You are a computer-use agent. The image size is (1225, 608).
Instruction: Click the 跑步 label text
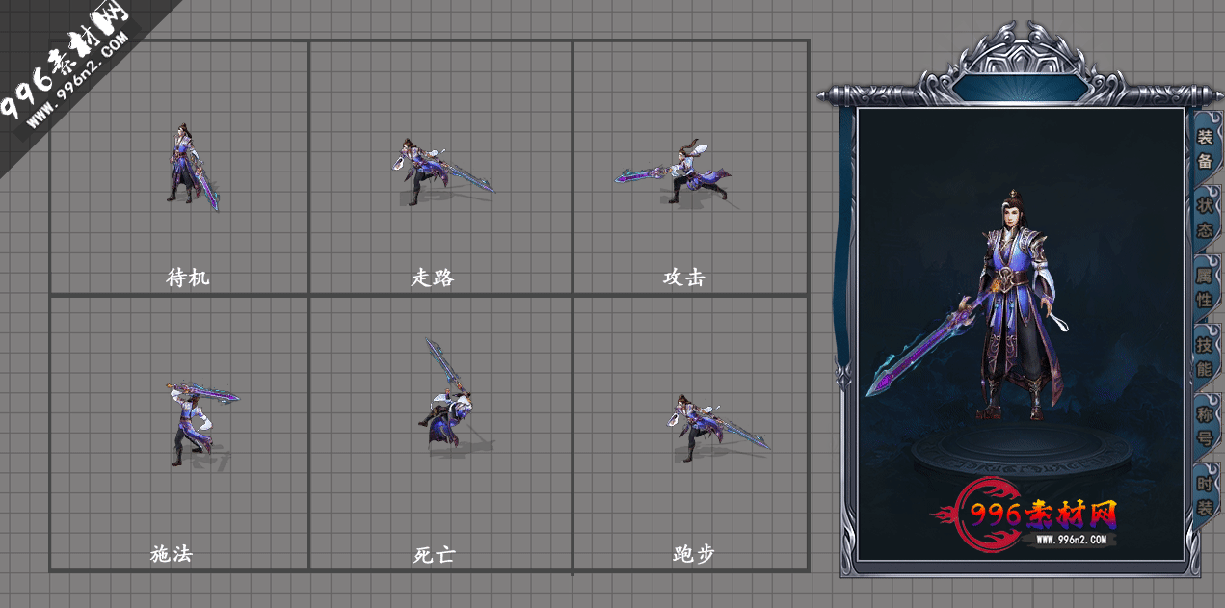(694, 554)
